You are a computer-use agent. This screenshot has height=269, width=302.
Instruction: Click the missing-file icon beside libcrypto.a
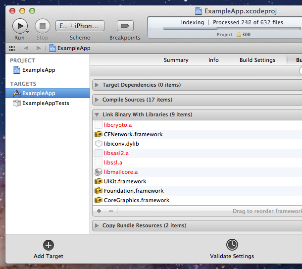pos(99,125)
